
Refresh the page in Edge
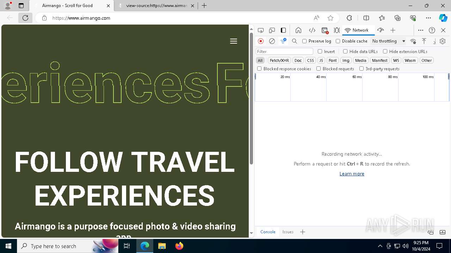pos(25,18)
